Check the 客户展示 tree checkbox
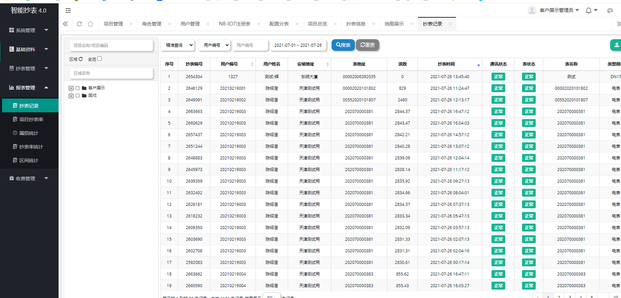 coord(78,88)
